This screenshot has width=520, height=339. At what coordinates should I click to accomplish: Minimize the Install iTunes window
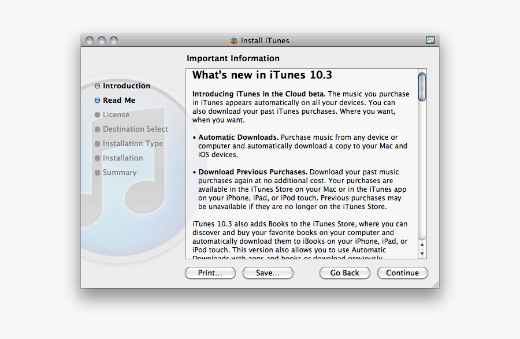102,40
